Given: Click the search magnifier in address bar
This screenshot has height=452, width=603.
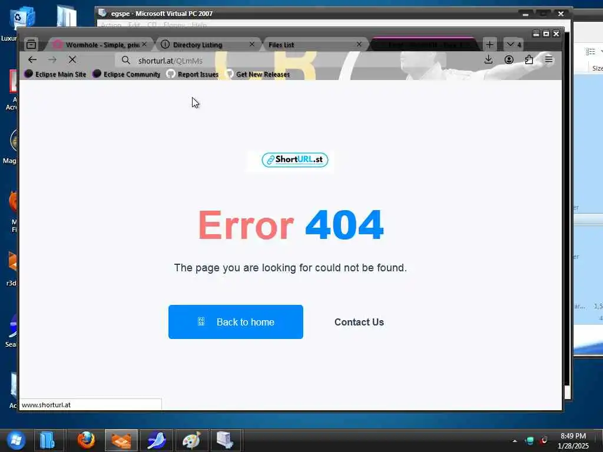Looking at the screenshot, I should pos(126,61).
